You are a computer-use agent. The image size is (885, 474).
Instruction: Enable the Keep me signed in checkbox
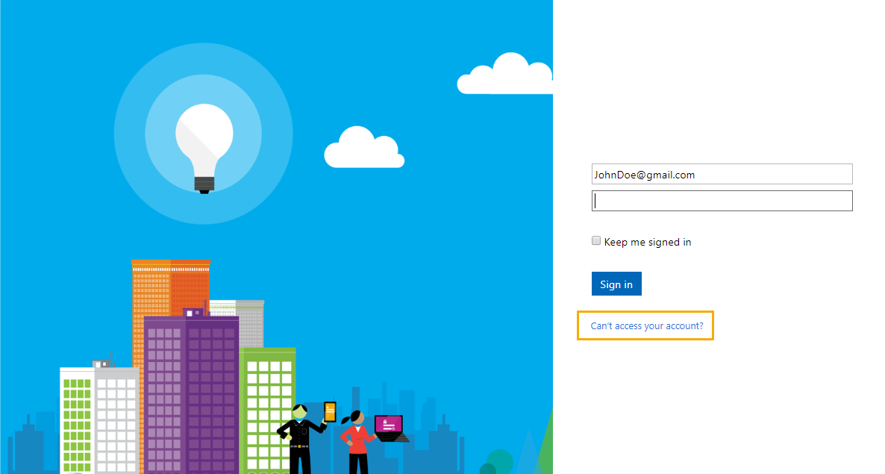click(x=596, y=241)
